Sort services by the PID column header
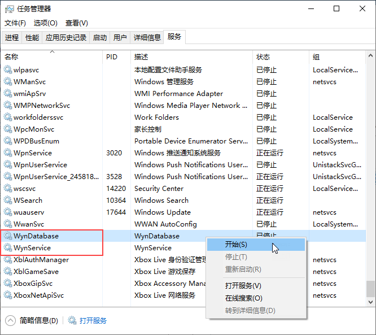 (117, 57)
